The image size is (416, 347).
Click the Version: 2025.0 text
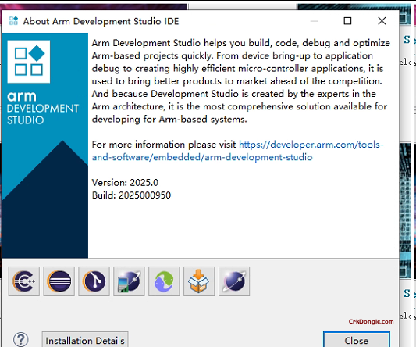(x=125, y=183)
